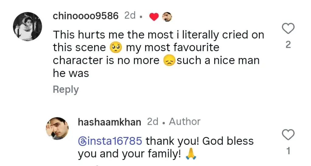
Task: Click the tiny author avatar next to red heart
Action: [x=167, y=17]
